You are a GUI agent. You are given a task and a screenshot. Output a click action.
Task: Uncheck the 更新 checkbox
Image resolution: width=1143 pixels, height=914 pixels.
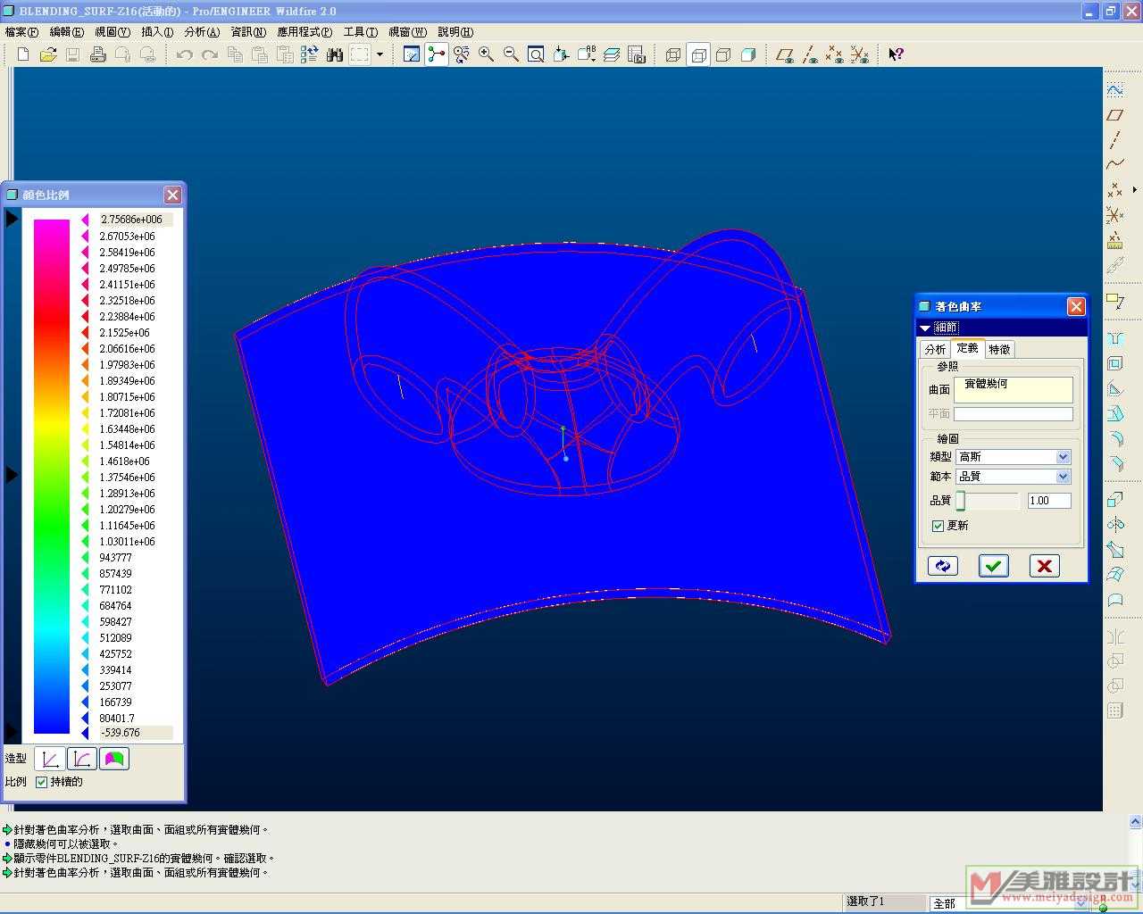click(938, 526)
